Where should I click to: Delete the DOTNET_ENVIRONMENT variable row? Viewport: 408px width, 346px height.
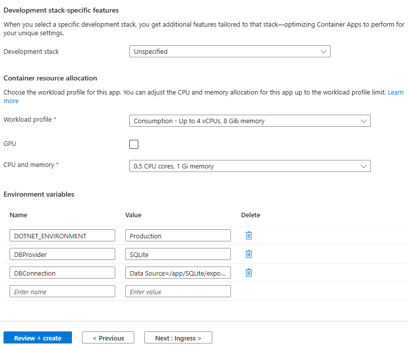pos(249,235)
